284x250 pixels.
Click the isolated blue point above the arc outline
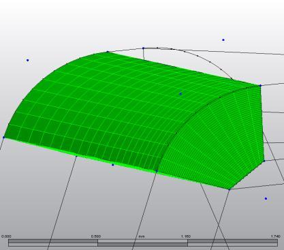(223, 40)
